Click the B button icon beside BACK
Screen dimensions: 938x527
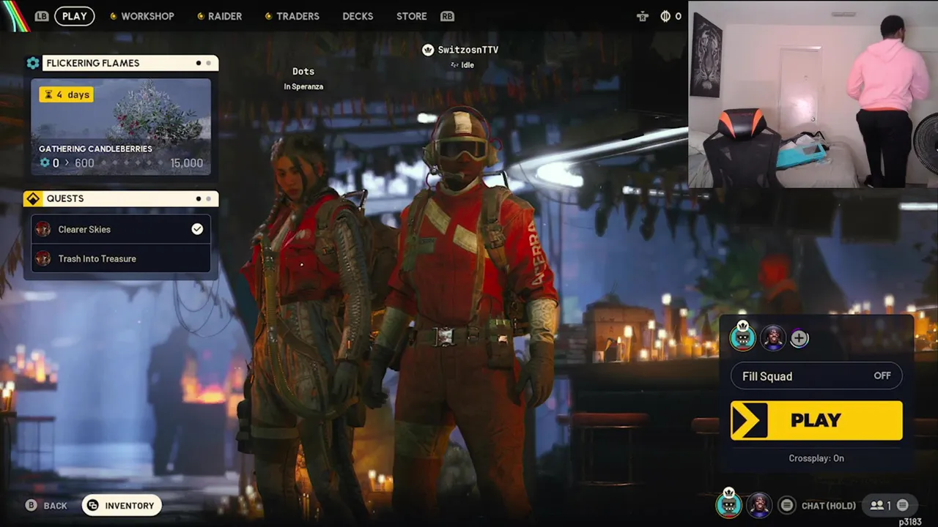tap(31, 505)
